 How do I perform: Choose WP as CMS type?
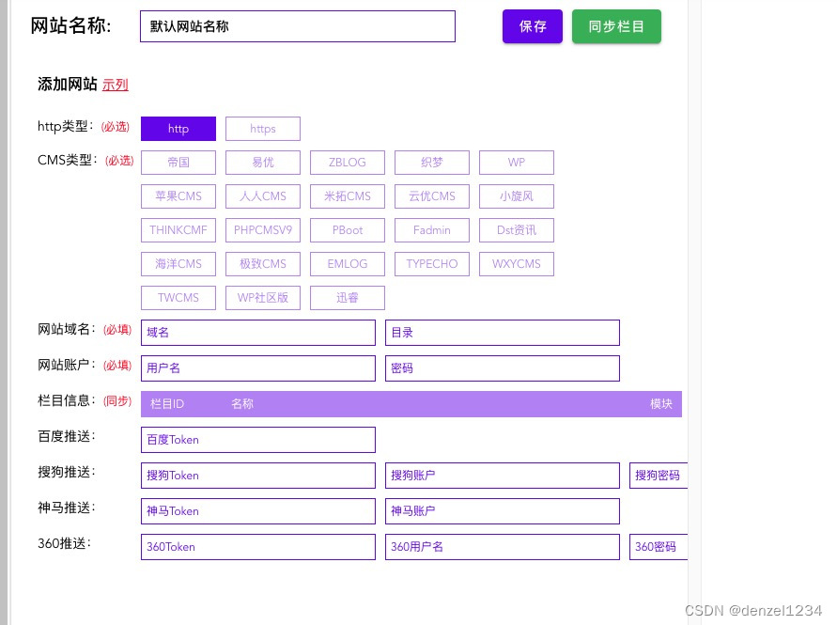click(517, 163)
